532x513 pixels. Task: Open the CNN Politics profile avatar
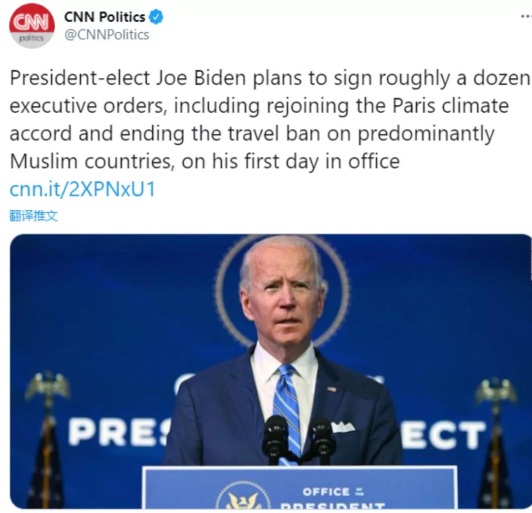tap(32, 26)
